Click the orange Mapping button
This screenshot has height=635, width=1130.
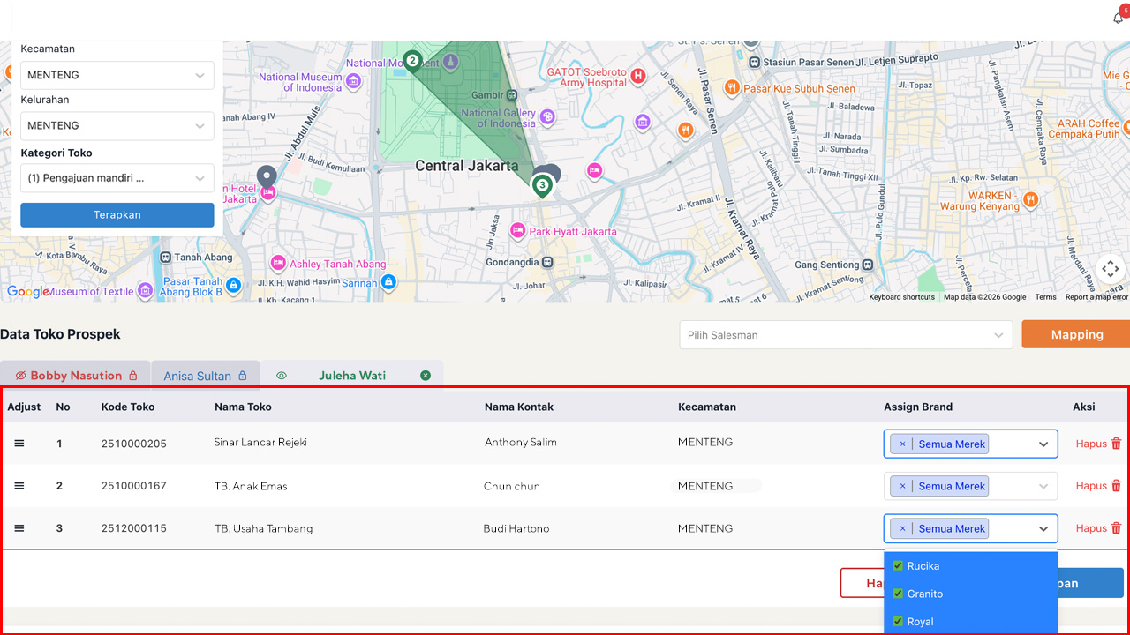1076,334
